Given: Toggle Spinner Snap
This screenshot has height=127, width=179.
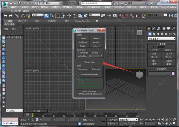Looking at the screenshot, I should pyautogui.click(x=137, y=15).
